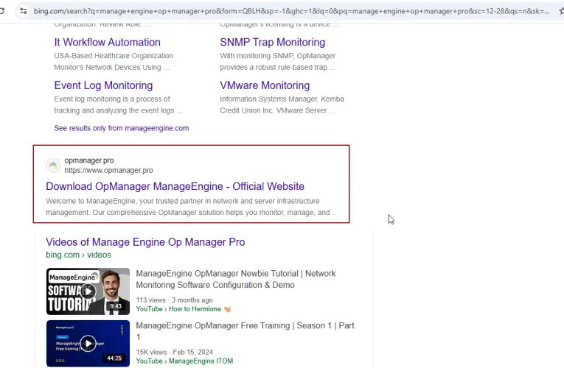Open the SNMP Trap Monitoring link
This screenshot has width=564, height=368.
[272, 43]
